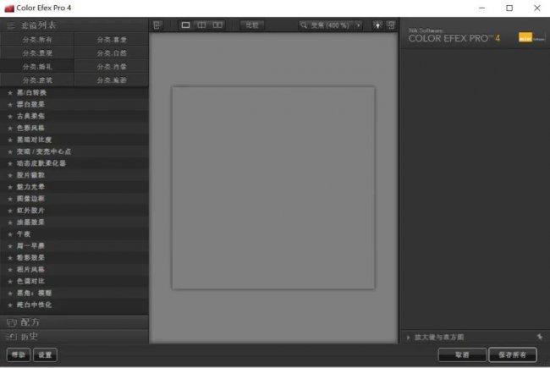Select the category tab below 分类.肖像
This screenshot has width=550, height=368.
click(x=112, y=80)
